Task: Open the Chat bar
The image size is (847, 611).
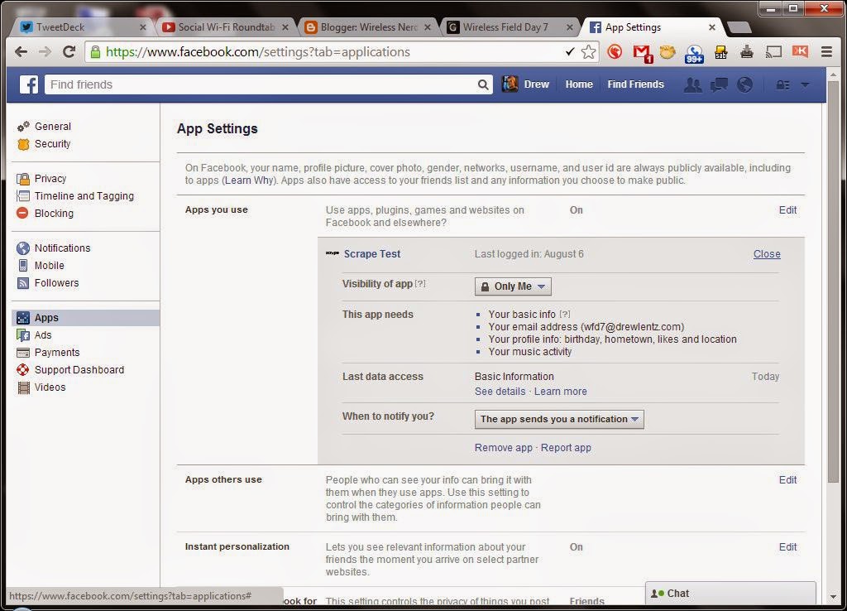Action: point(730,594)
